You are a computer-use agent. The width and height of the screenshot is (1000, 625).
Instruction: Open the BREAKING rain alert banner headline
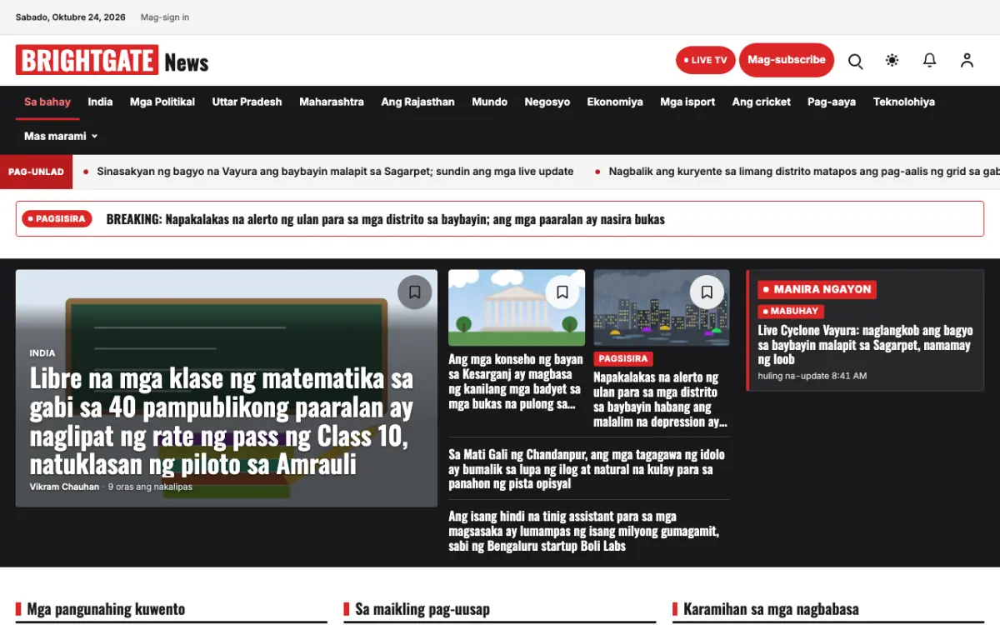click(x=386, y=219)
